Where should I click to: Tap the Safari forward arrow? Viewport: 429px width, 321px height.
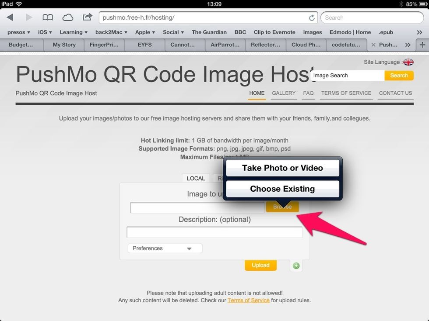29,17
